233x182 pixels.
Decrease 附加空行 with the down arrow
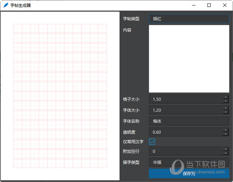tap(226, 153)
